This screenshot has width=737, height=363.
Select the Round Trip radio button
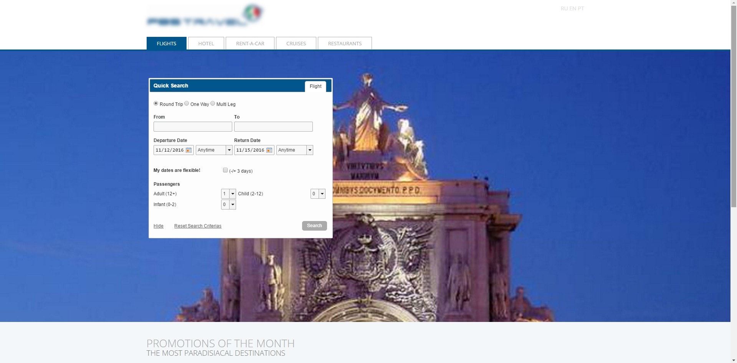[156, 104]
